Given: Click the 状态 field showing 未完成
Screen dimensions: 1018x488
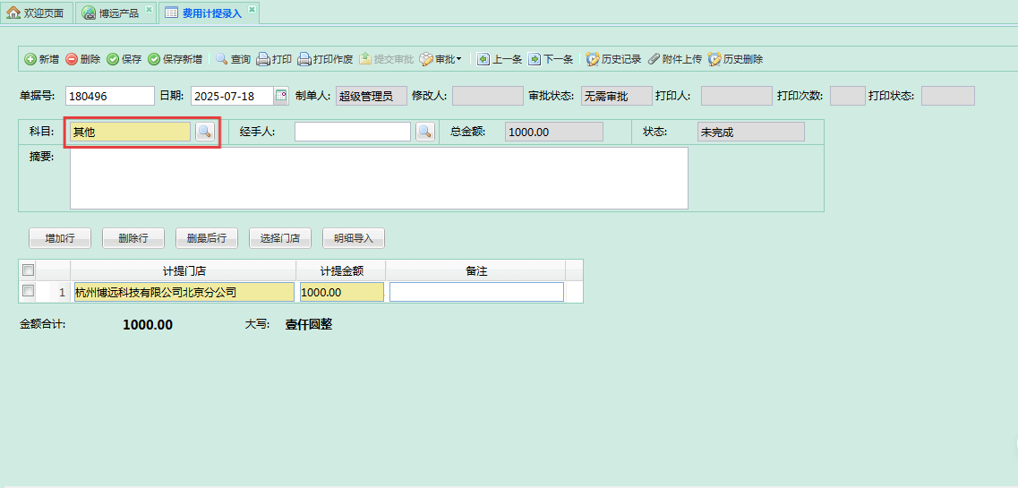Looking at the screenshot, I should (x=751, y=132).
